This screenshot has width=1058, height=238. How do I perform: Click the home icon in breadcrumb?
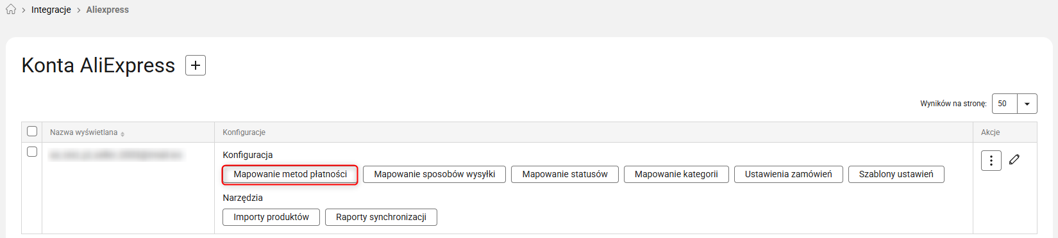11,10
